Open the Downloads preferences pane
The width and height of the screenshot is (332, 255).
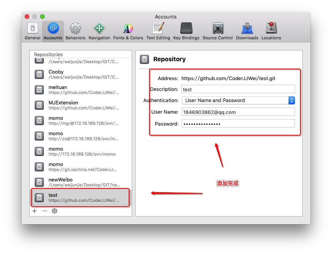(x=247, y=31)
